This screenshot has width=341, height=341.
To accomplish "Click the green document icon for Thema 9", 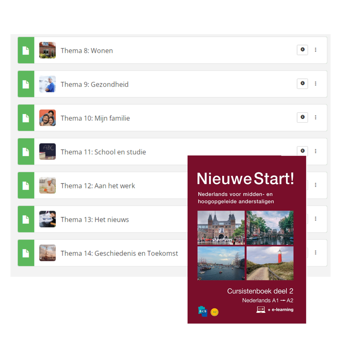I will tap(26, 84).
